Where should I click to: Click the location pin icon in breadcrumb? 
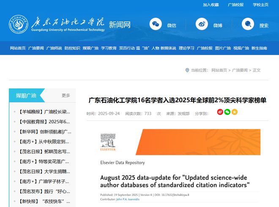[187, 70]
